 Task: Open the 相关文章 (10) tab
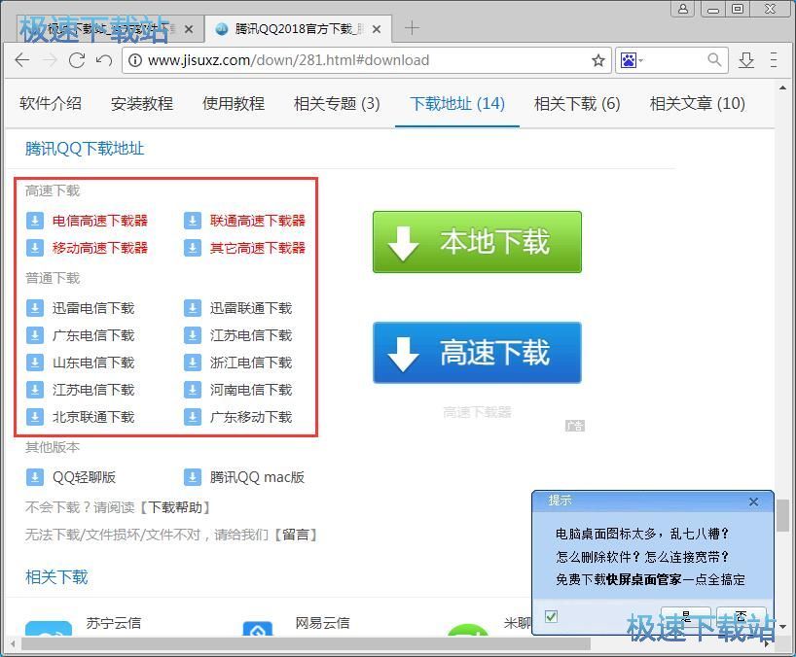coord(698,103)
